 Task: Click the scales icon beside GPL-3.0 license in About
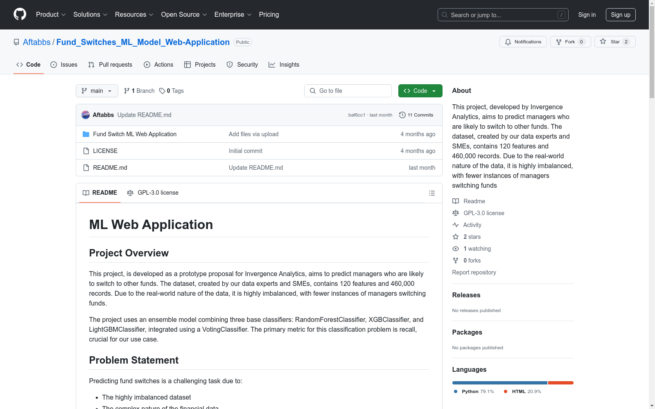click(x=456, y=213)
